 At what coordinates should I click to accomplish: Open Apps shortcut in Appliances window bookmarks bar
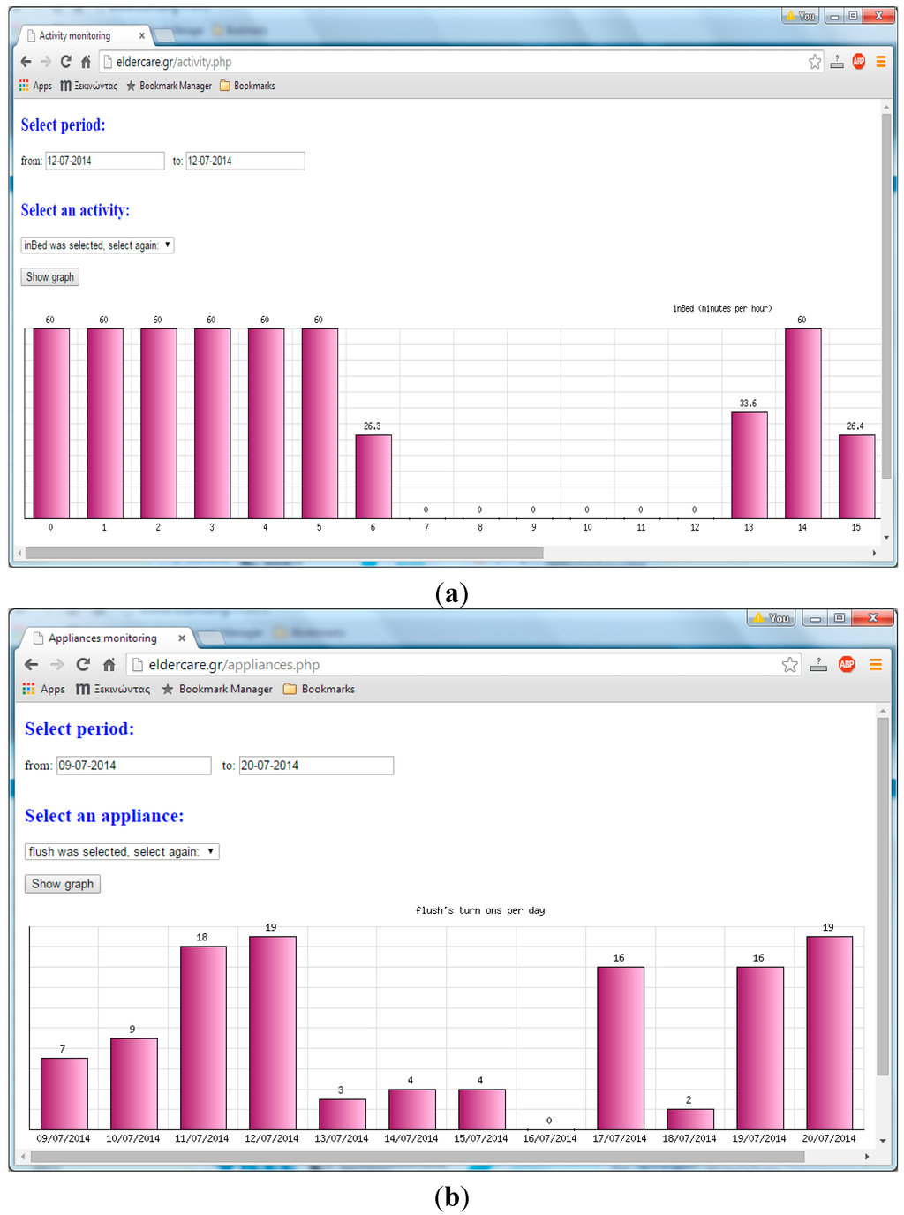click(x=44, y=689)
